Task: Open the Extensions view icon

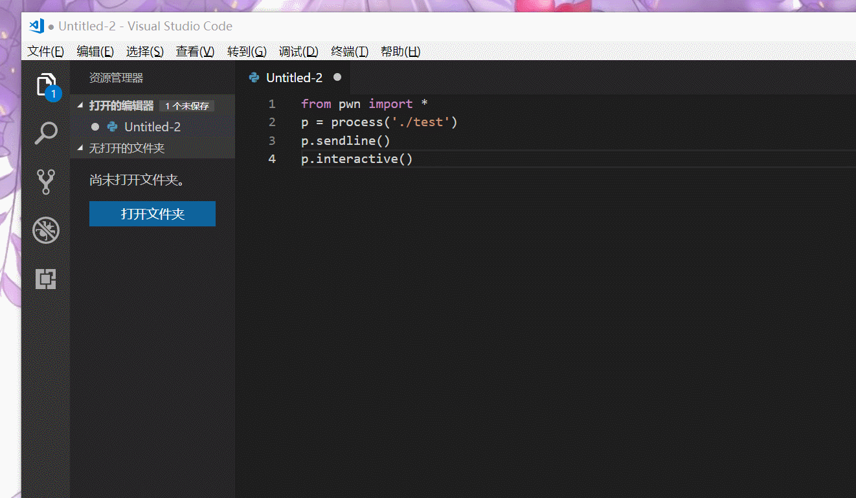Action: 46,279
